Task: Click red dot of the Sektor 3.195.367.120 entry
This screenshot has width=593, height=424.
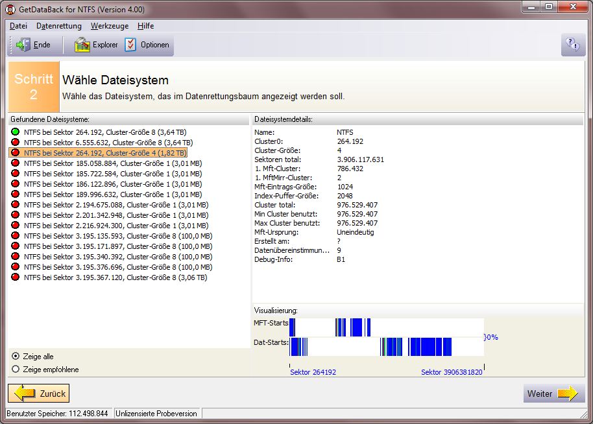Action: point(15,277)
